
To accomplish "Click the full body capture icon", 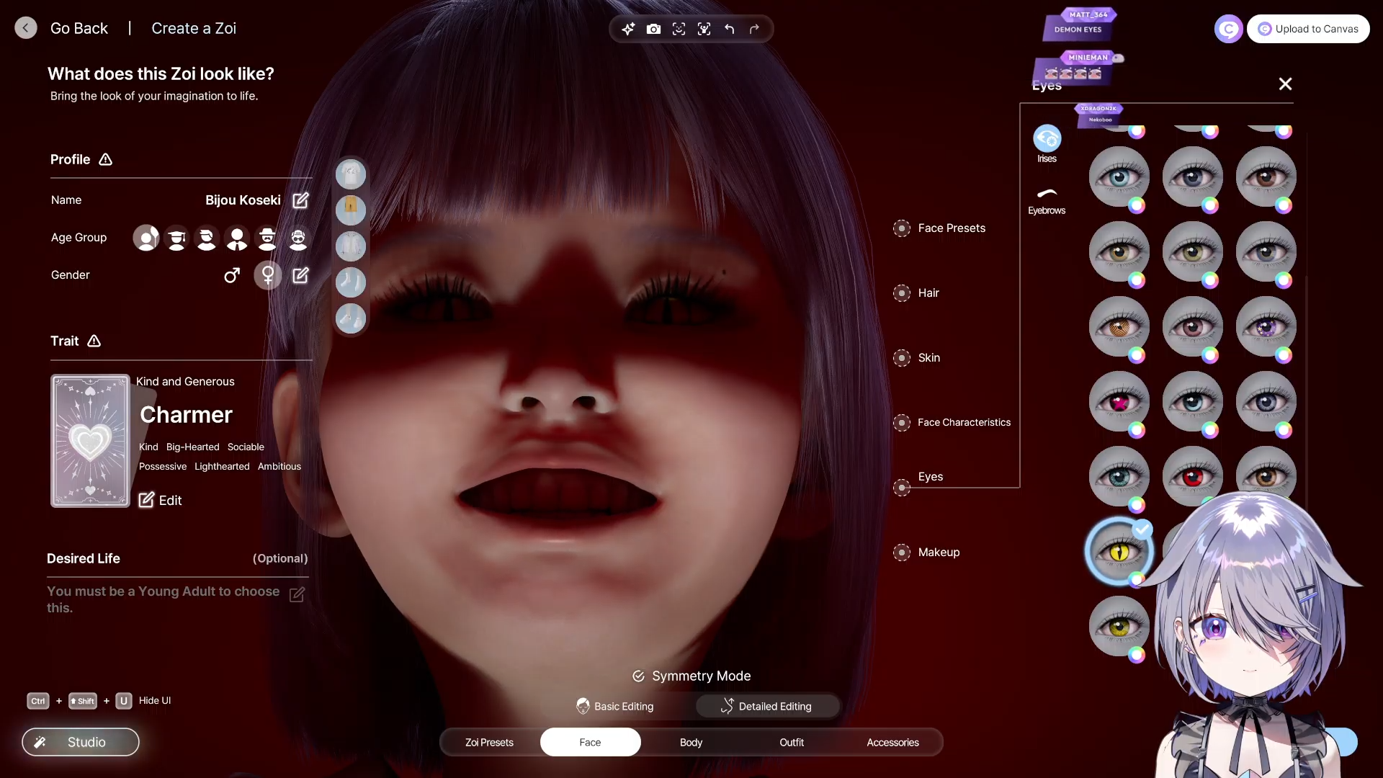I will pos(704,29).
